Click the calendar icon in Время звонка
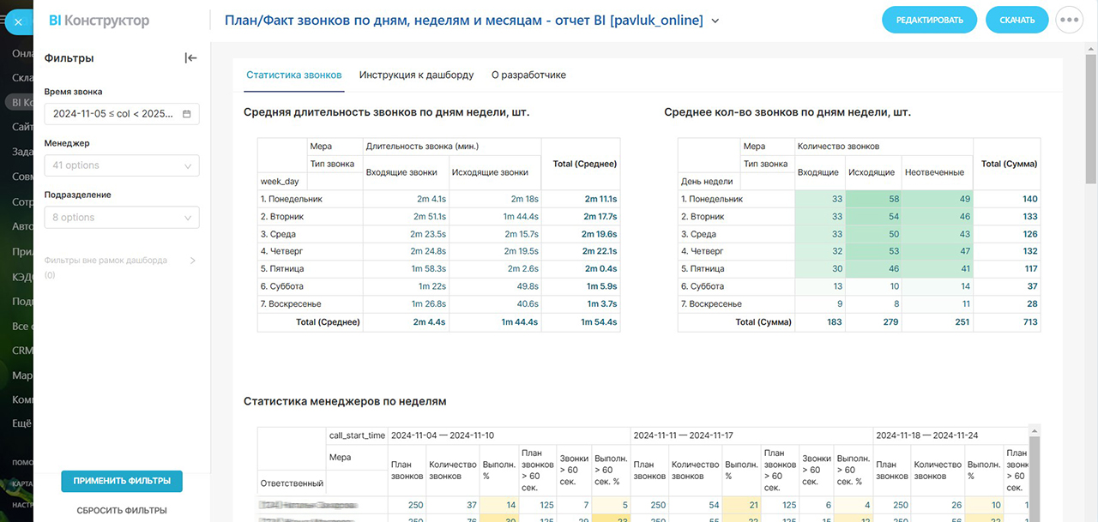This screenshot has height=522, width=1098. pos(187,114)
